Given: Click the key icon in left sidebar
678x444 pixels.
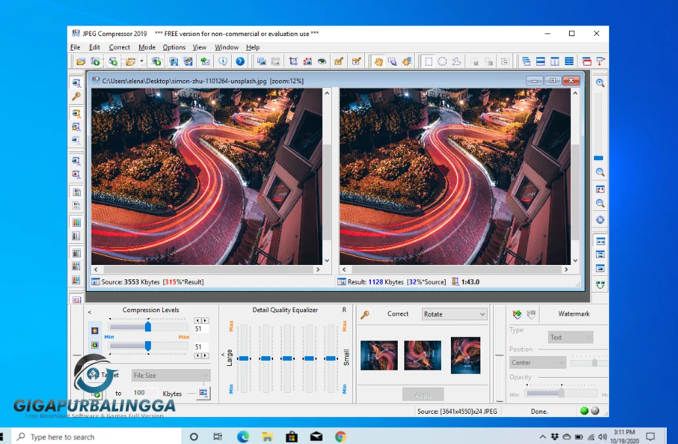Looking at the screenshot, I should (x=76, y=96).
